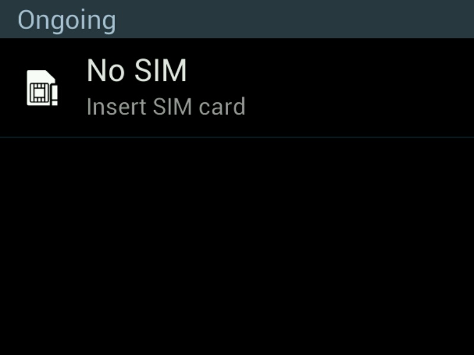Tap blank space right of No SIM title
Viewport: 474px width, 355px height.
point(329,70)
